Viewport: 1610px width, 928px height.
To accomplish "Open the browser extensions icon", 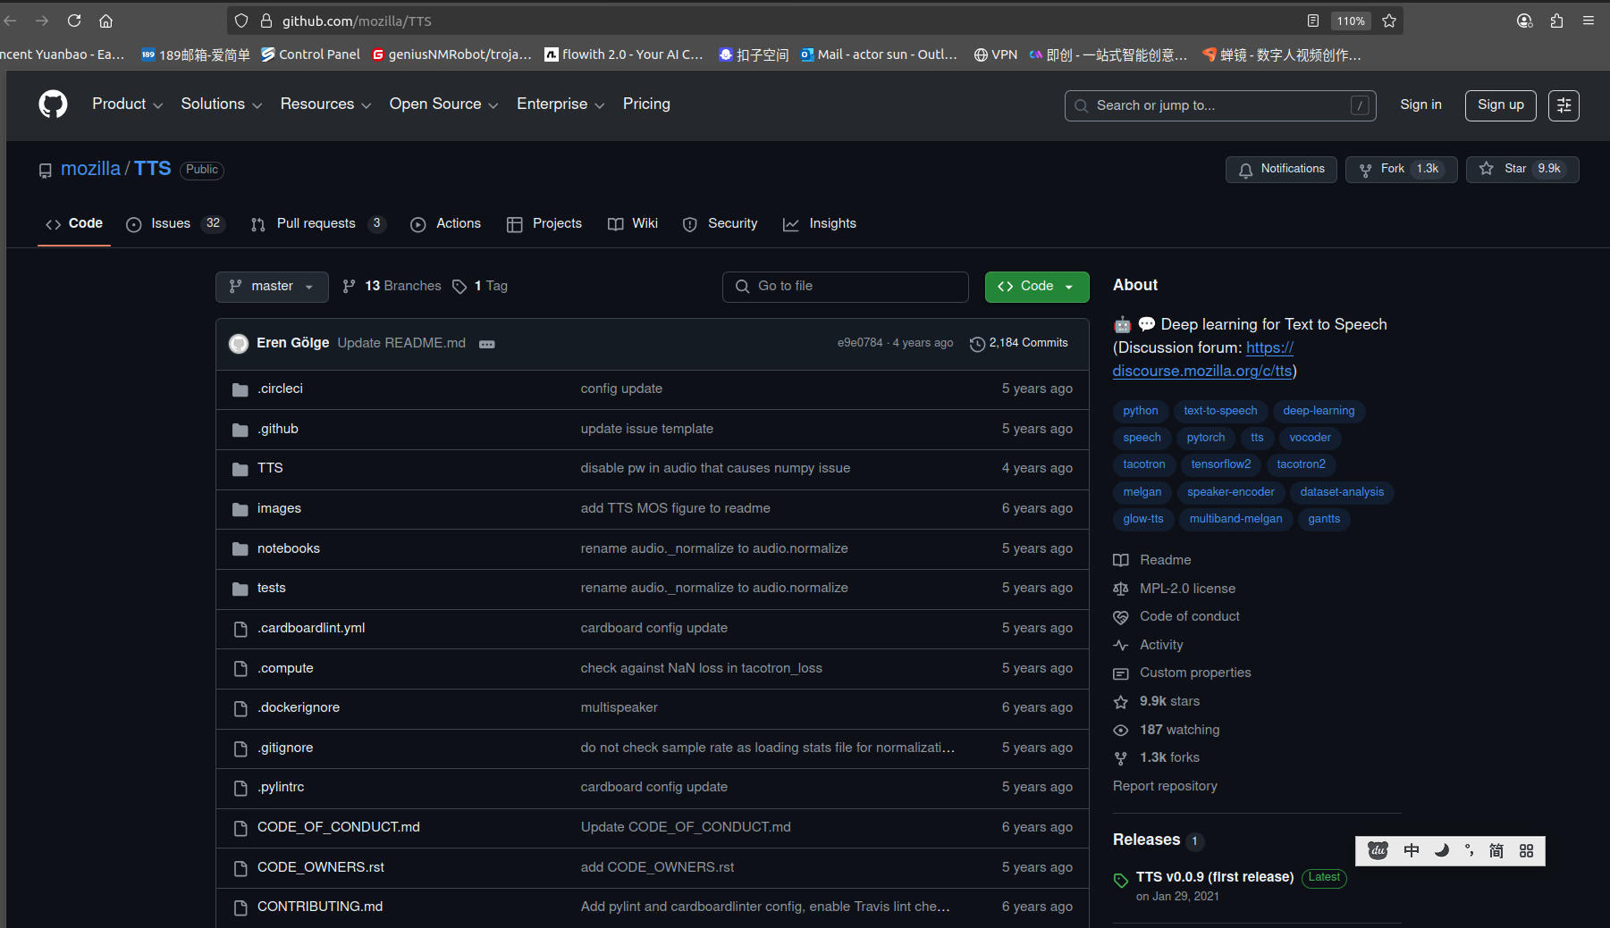I will point(1556,21).
